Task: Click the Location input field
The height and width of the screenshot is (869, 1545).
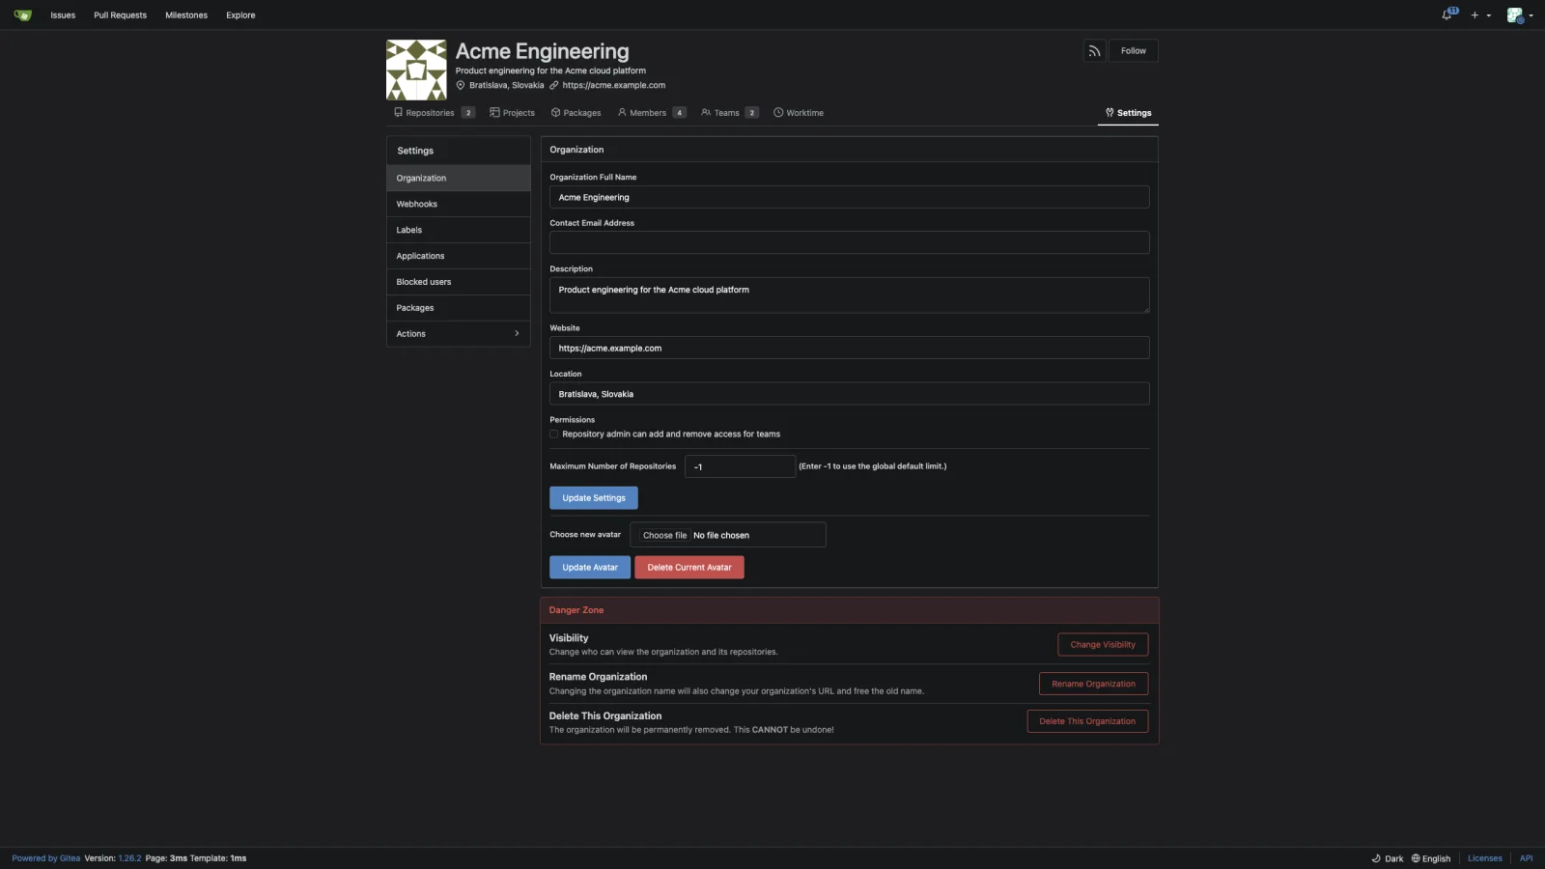Action: pos(850,394)
